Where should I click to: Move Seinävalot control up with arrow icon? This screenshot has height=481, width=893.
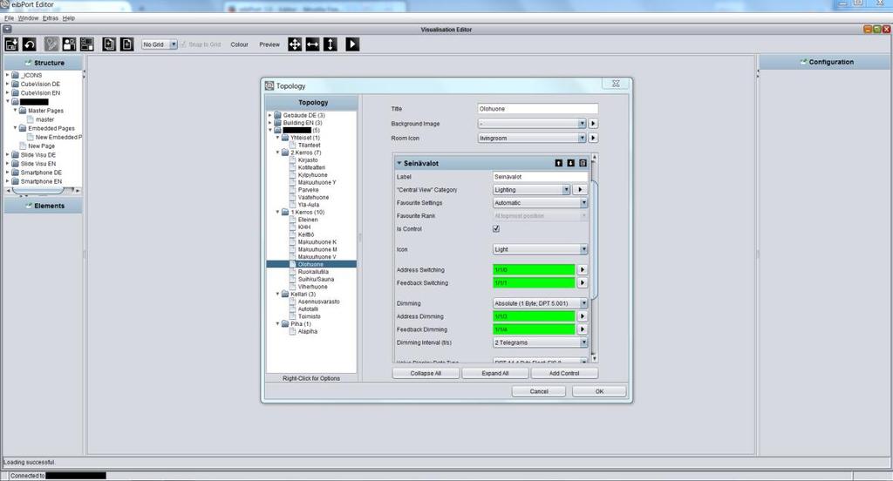pyautogui.click(x=559, y=163)
